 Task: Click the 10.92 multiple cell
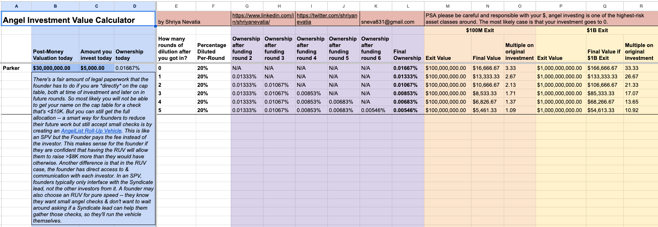(x=641, y=110)
